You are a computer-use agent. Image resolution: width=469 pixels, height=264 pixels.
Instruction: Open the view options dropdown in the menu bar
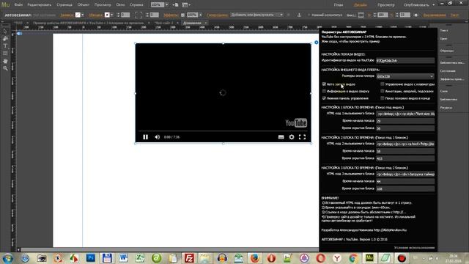[x=185, y=5]
